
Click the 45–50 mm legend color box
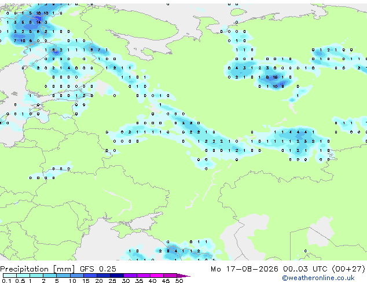pyautogui.click(x=170, y=275)
